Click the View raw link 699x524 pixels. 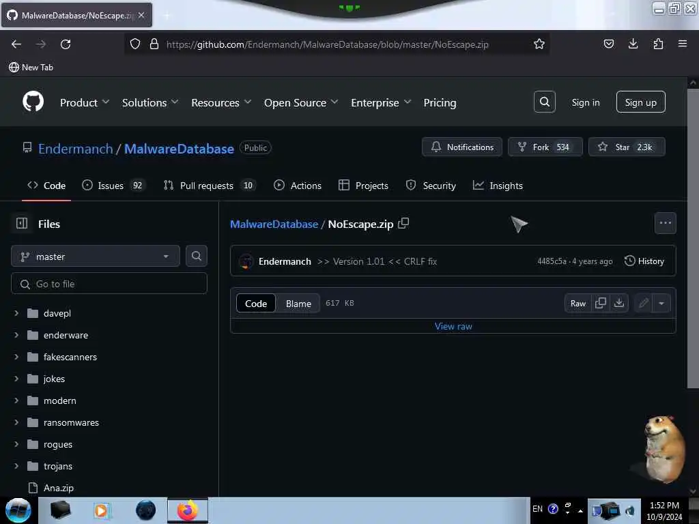coord(453,326)
